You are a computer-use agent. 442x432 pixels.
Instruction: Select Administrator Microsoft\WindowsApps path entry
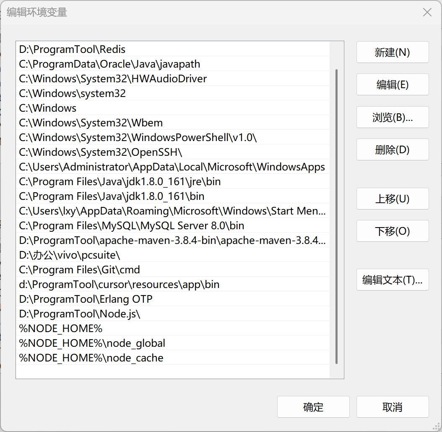(x=173, y=167)
